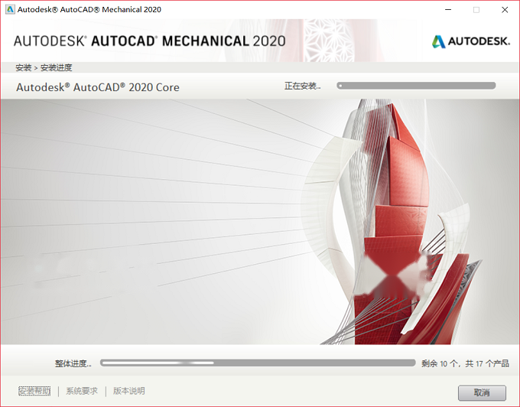
Task: Click the 'Autodesk AutoCAD 2020 Core' product text
Action: 98,87
